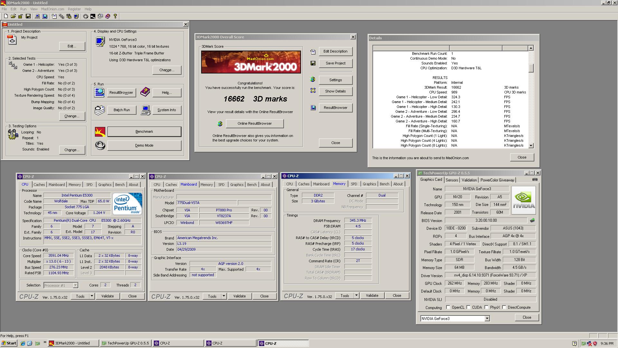The width and height of the screenshot is (618, 348).
Task: Click the GPU-Z BIOS save chip icon
Action: [x=532, y=220]
